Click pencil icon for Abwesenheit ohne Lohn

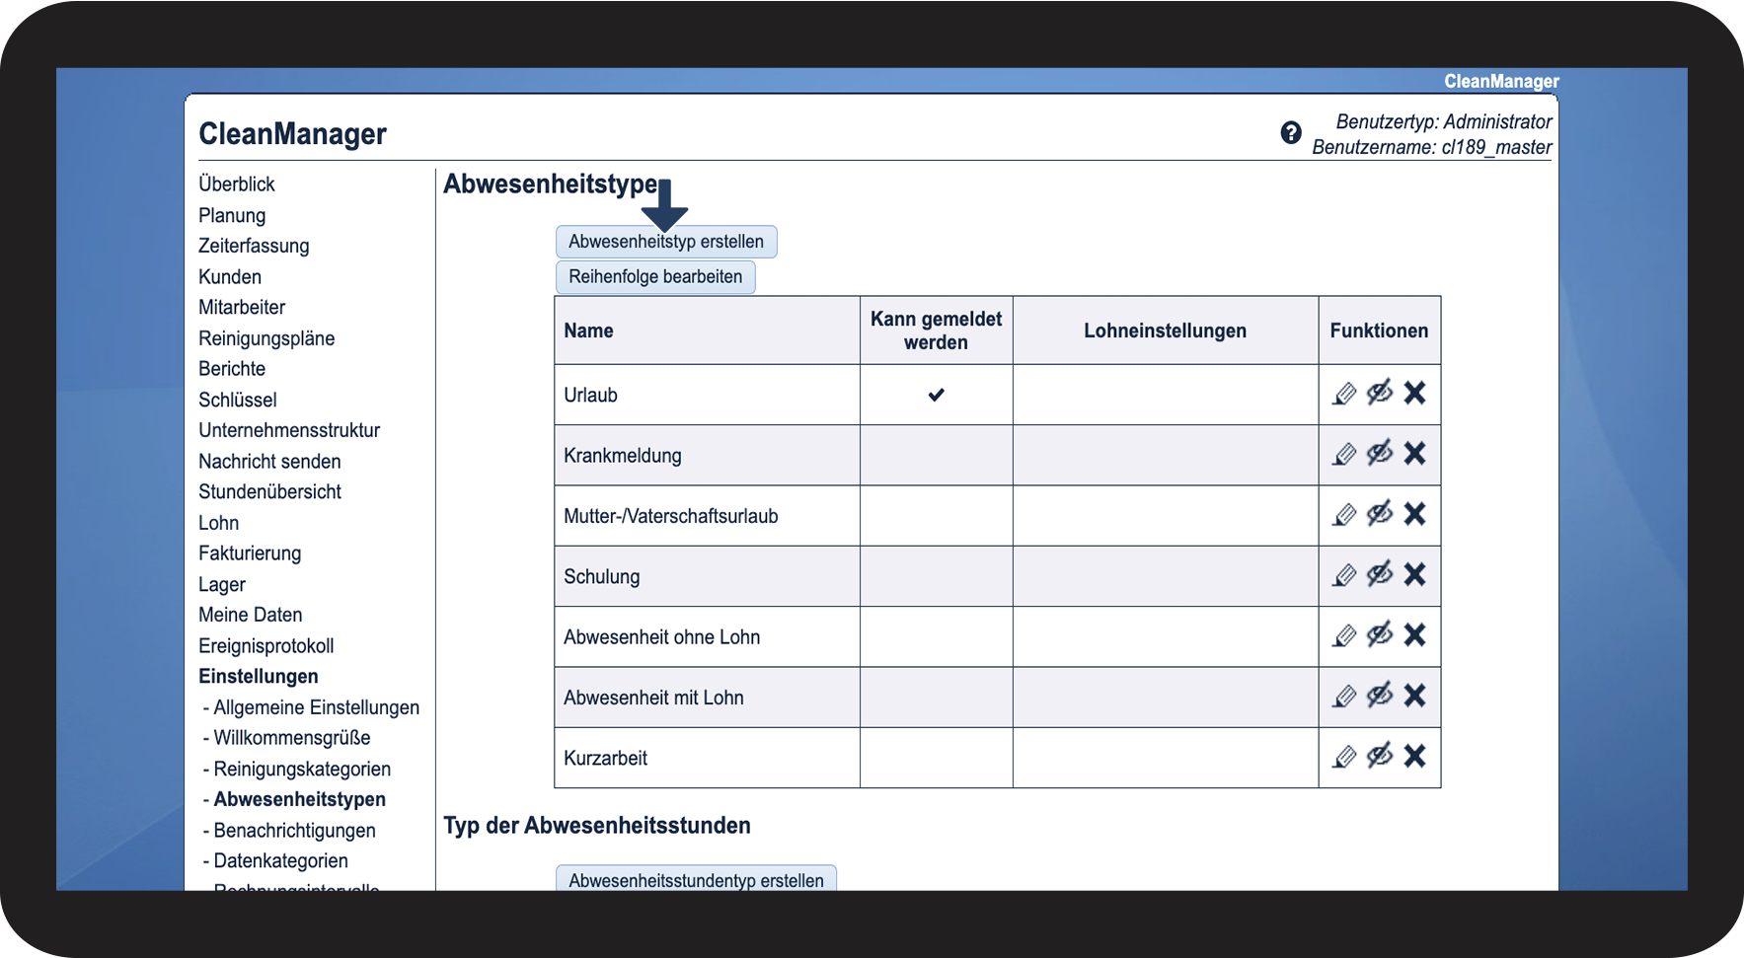1344,635
